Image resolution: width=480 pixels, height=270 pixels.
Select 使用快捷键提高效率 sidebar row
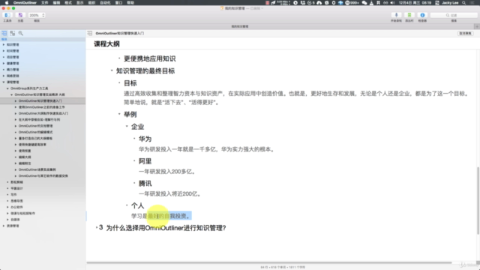pyautogui.click(x=32, y=145)
